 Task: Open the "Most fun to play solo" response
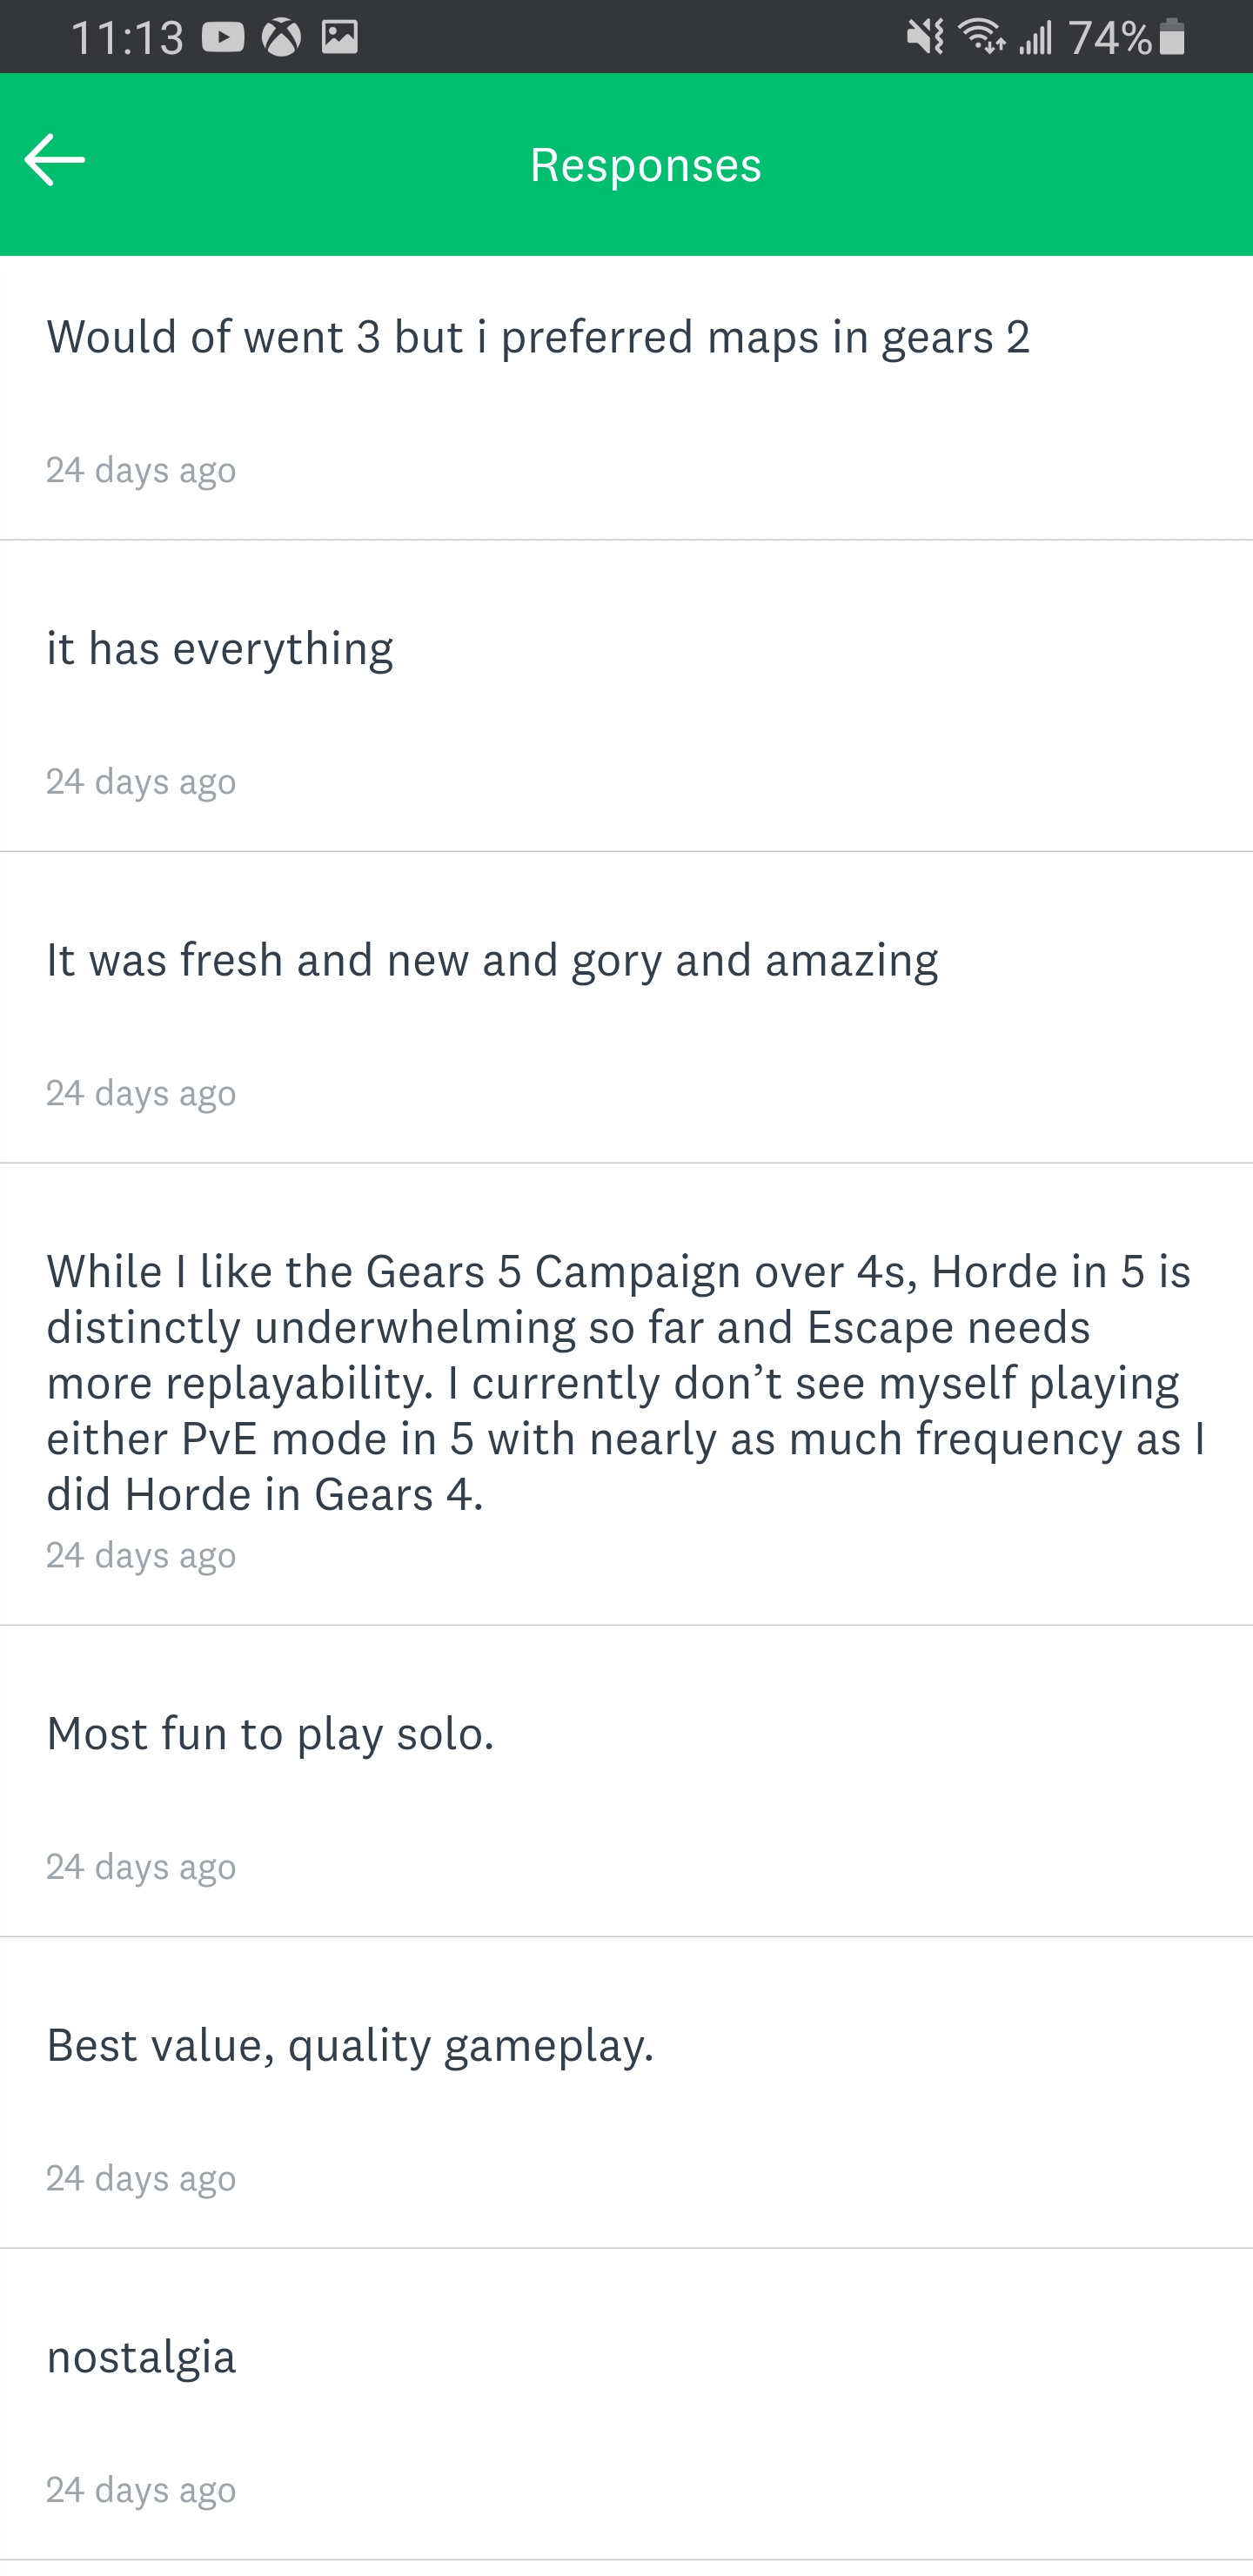pyautogui.click(x=270, y=1734)
